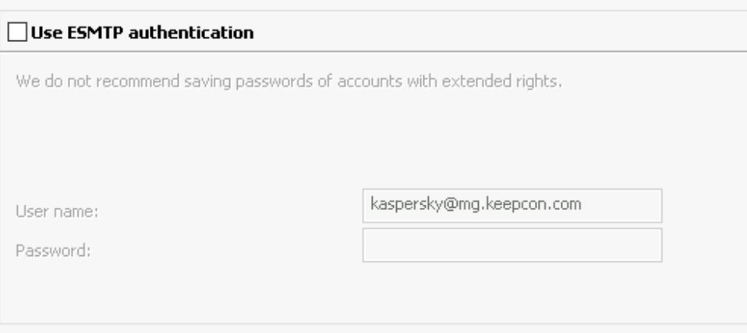Click the separator line under ESMTP header

[373, 52]
